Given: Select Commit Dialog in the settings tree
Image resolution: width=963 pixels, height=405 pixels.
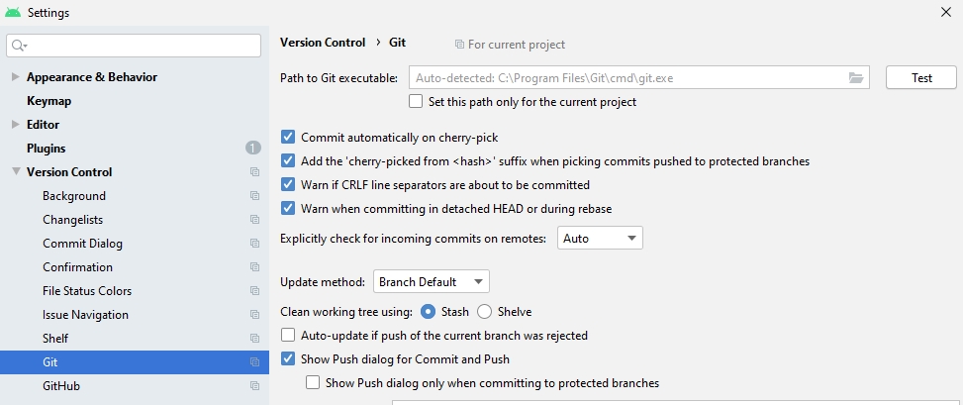Looking at the screenshot, I should point(82,244).
